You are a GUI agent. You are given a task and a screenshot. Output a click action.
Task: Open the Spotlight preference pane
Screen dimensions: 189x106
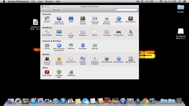coord(119,19)
